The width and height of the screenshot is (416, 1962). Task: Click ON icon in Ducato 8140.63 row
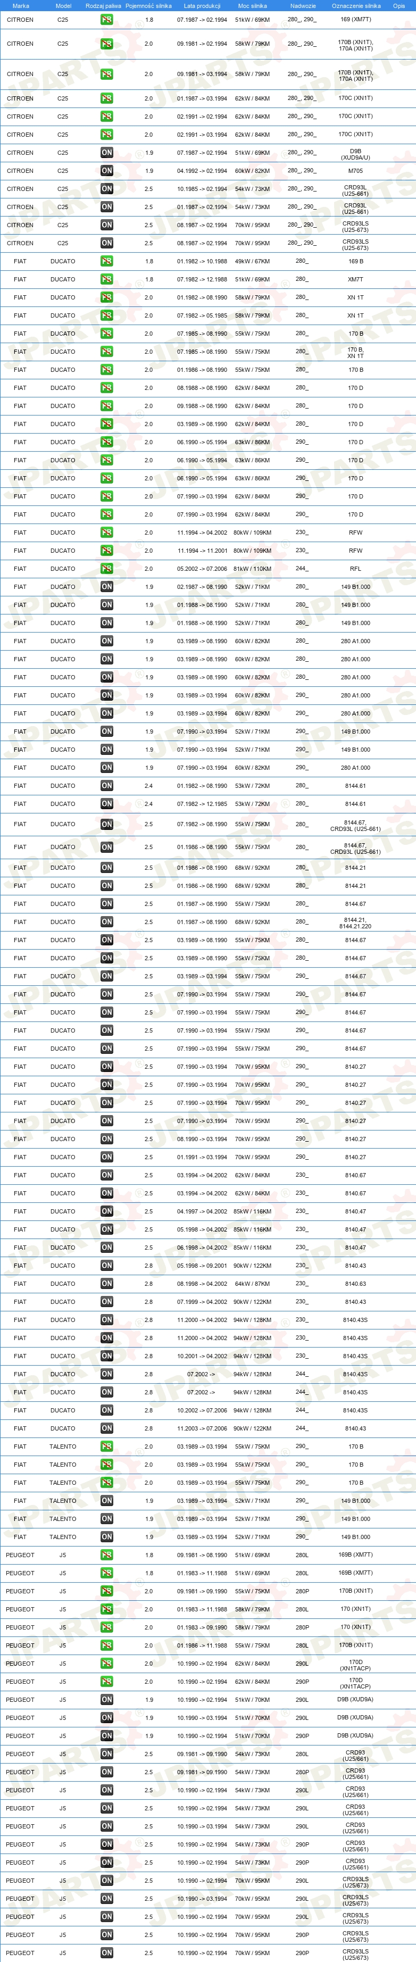107,1284
